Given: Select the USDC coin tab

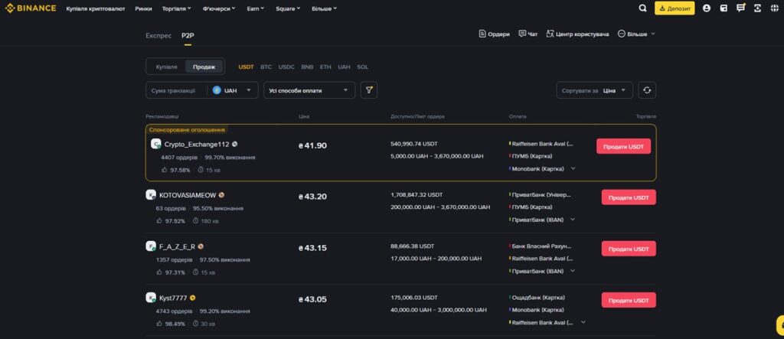Looking at the screenshot, I should [x=286, y=67].
